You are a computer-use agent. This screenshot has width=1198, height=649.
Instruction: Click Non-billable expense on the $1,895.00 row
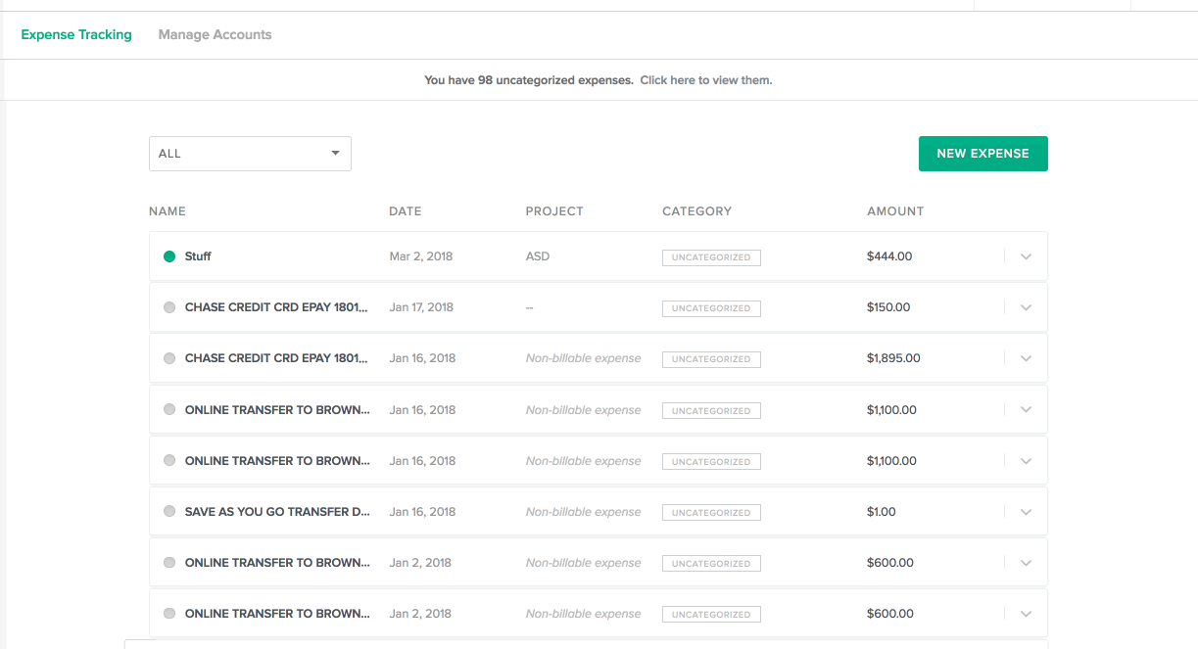[584, 358]
